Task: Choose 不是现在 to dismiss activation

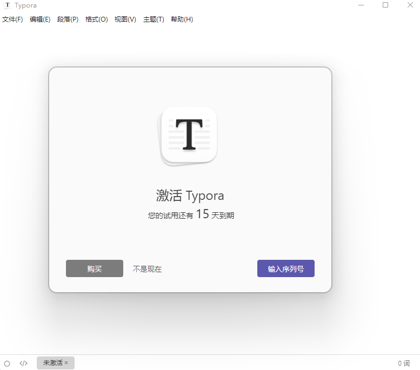Action: (148, 269)
